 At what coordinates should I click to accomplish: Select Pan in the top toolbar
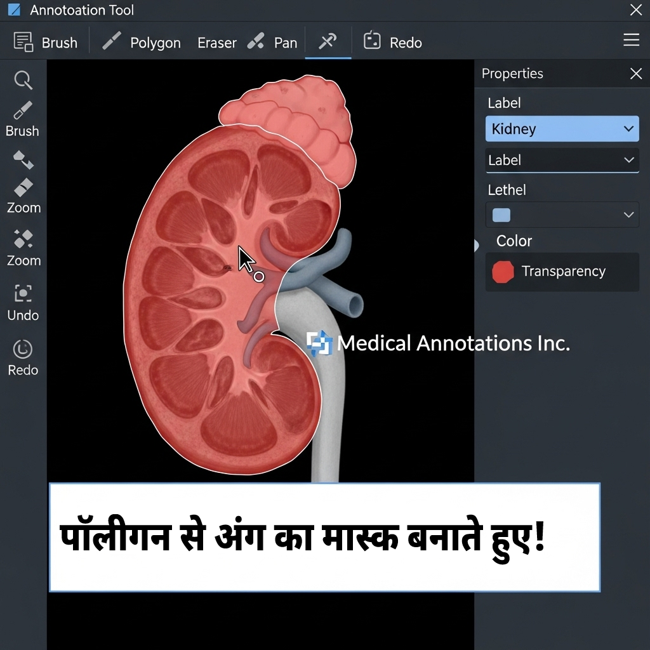286,43
